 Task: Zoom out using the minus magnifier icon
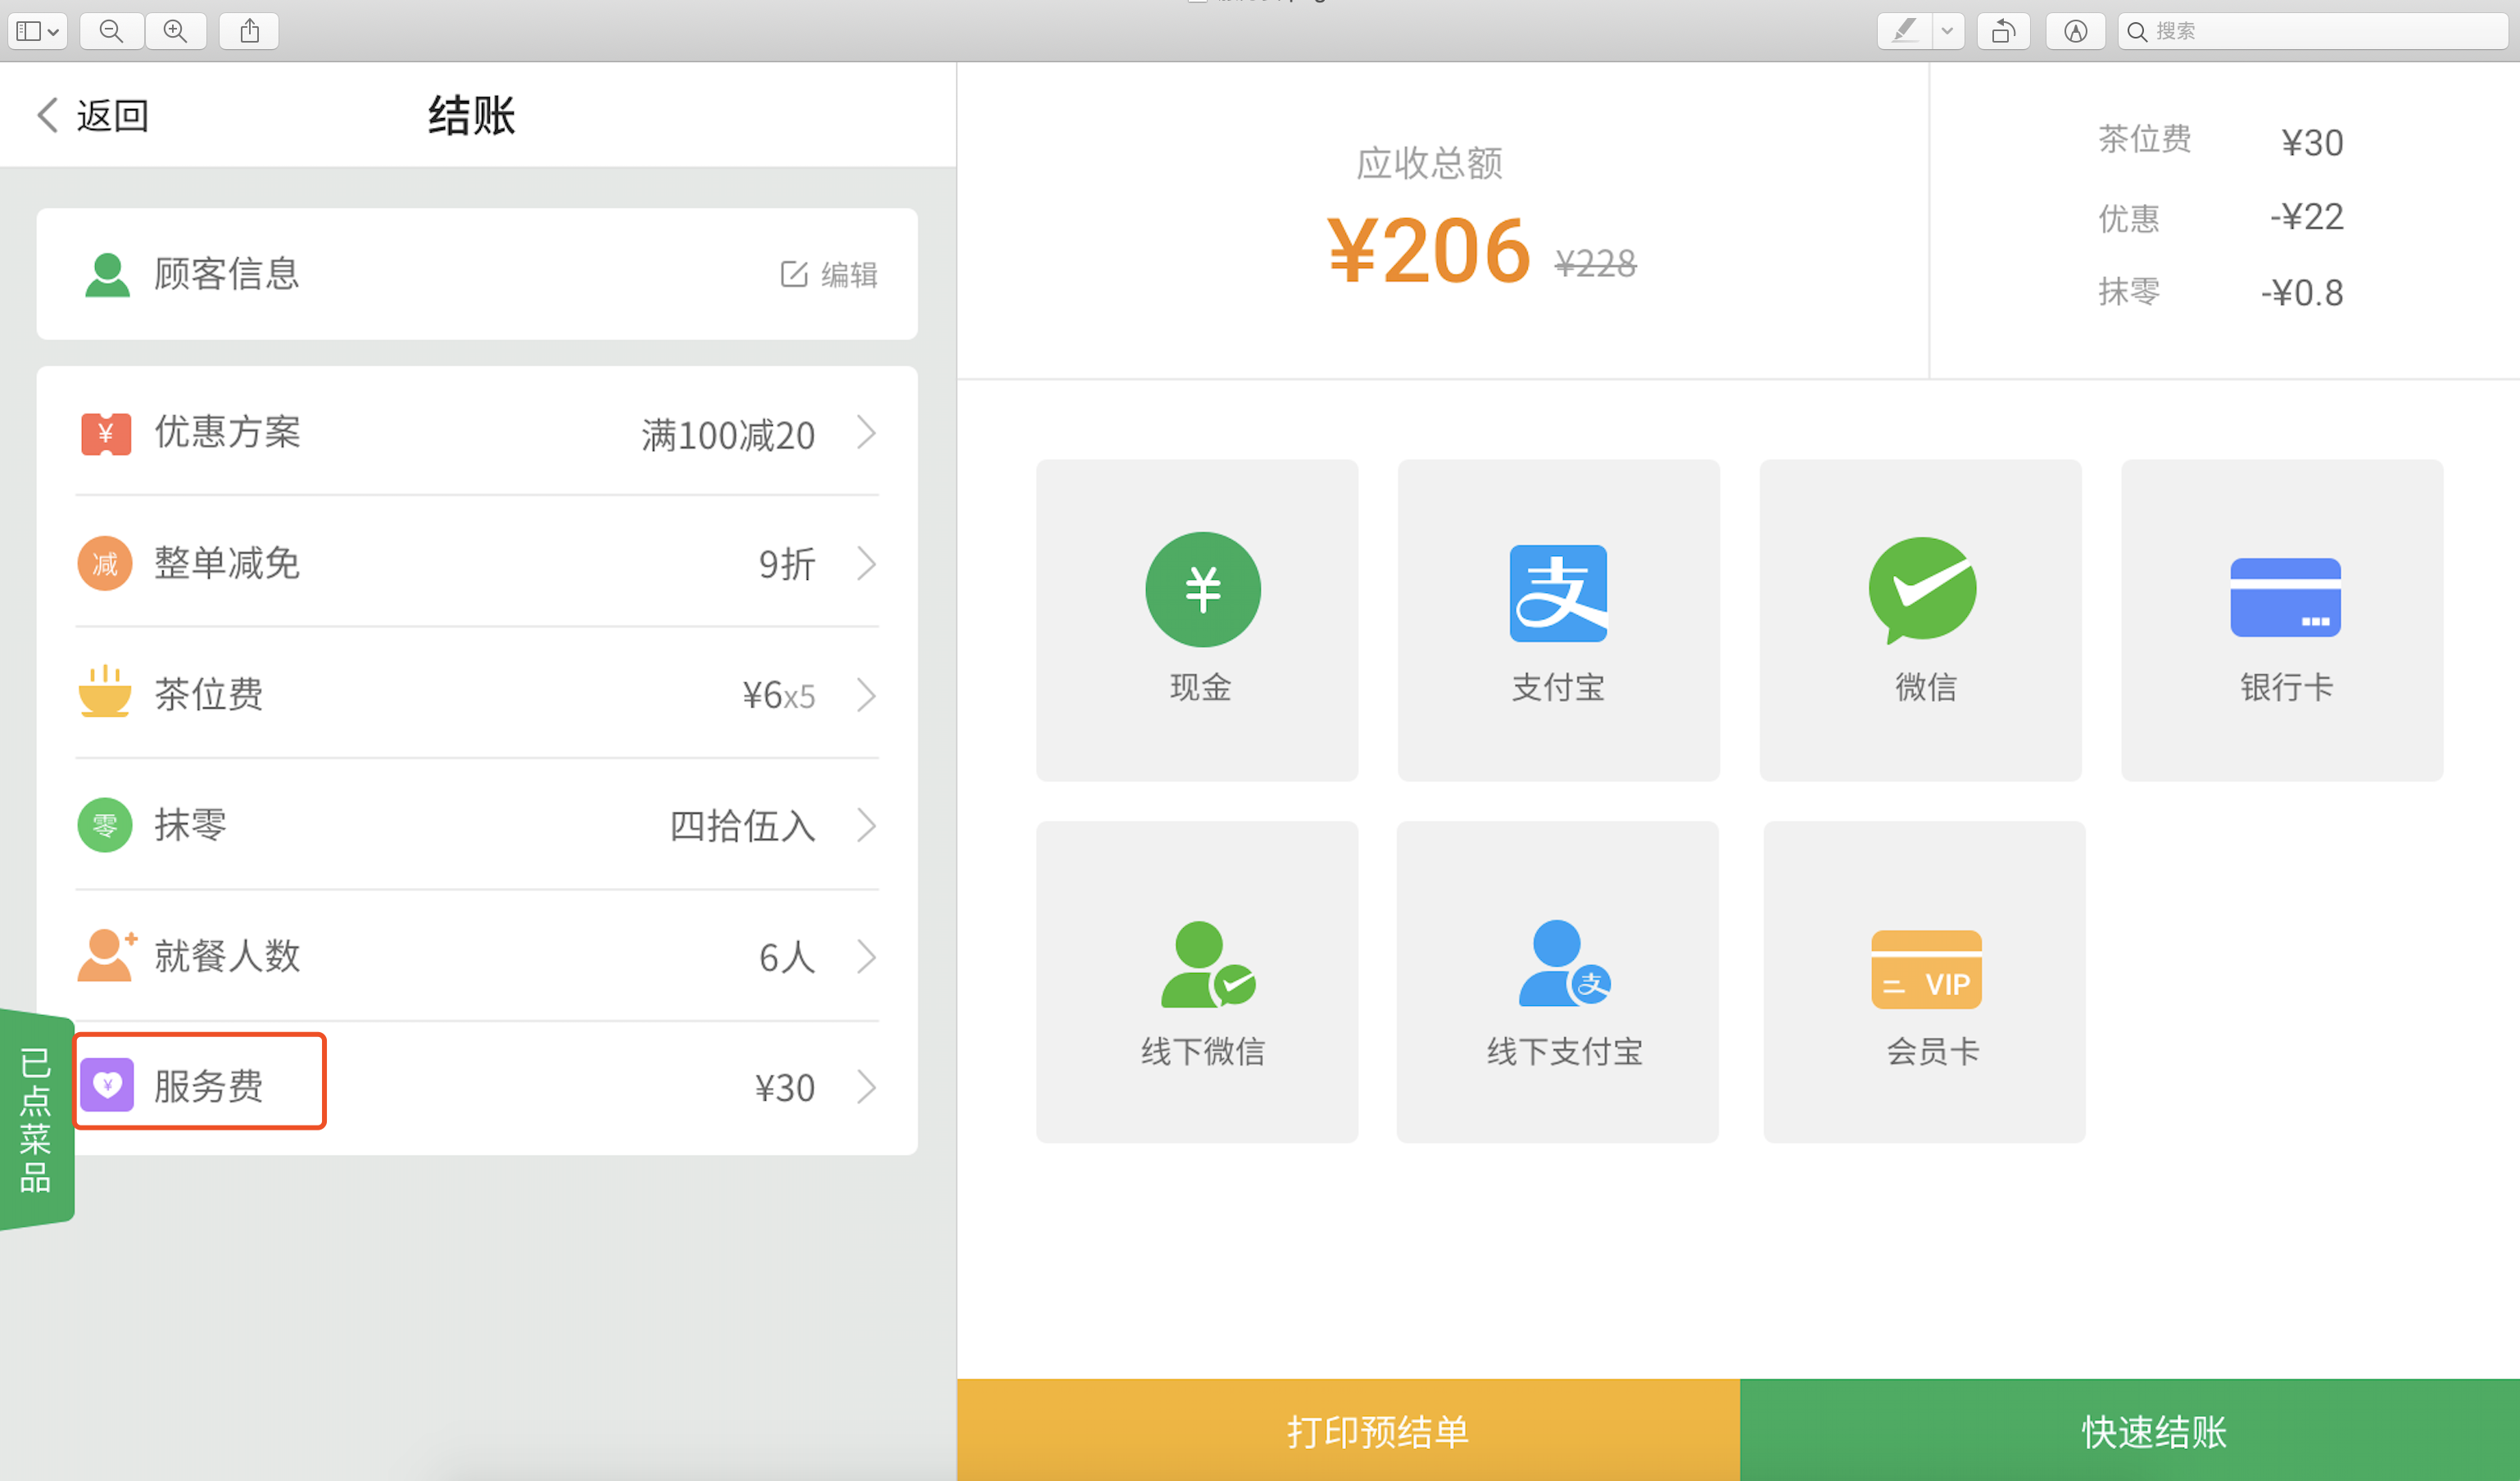[111, 31]
